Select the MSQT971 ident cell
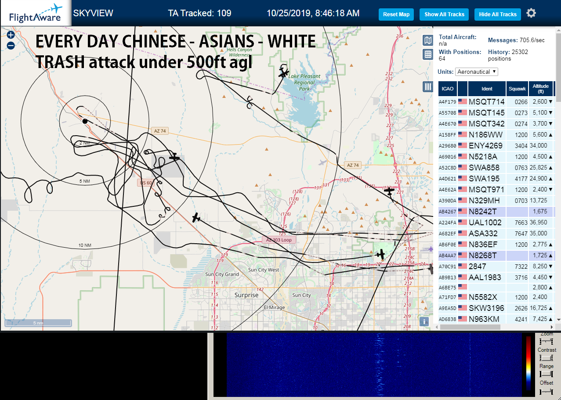Image resolution: width=561 pixels, height=400 pixels. (487, 190)
